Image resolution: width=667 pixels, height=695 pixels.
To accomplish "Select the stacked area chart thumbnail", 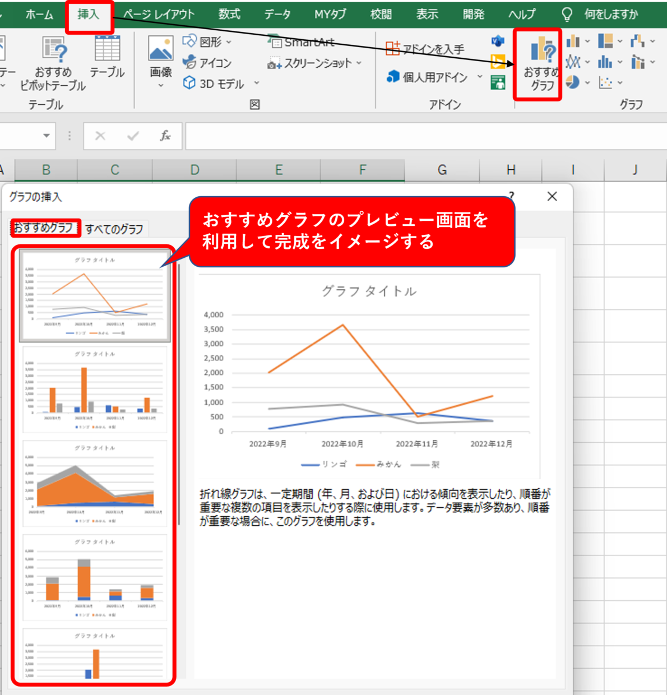I will click(x=95, y=483).
